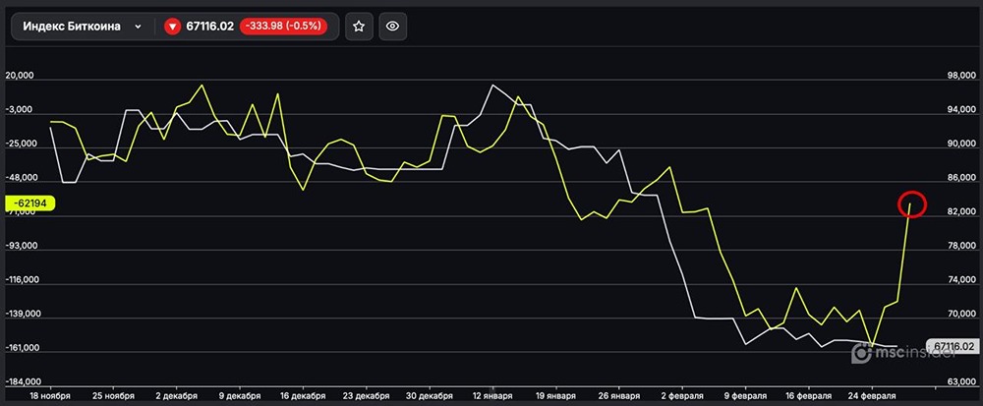Screen dimensions: 983x406
Task: Click the red circle marker on yellow line
Action: click(x=912, y=203)
